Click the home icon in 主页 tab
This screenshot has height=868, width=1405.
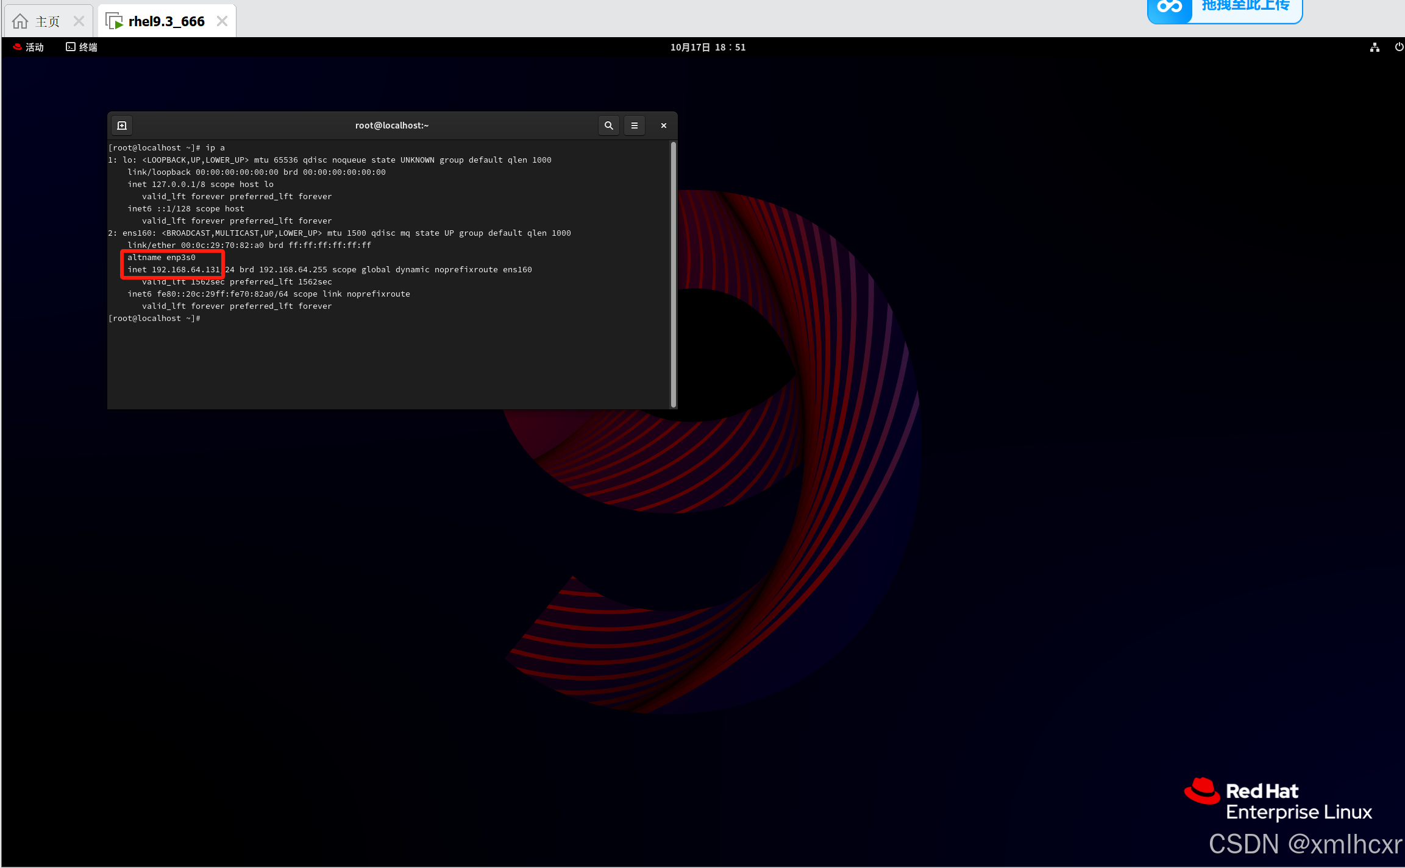coord(20,22)
